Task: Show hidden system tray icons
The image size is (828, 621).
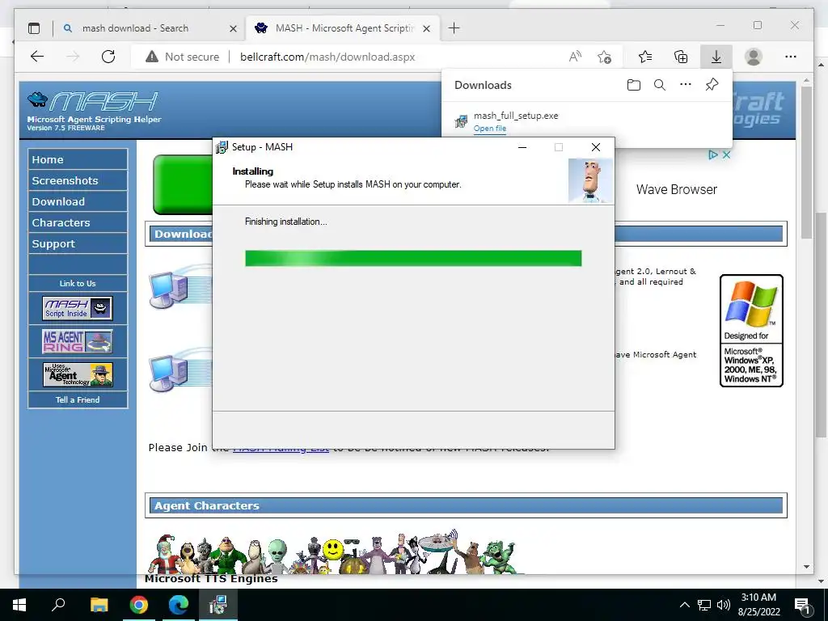Action: (684, 605)
